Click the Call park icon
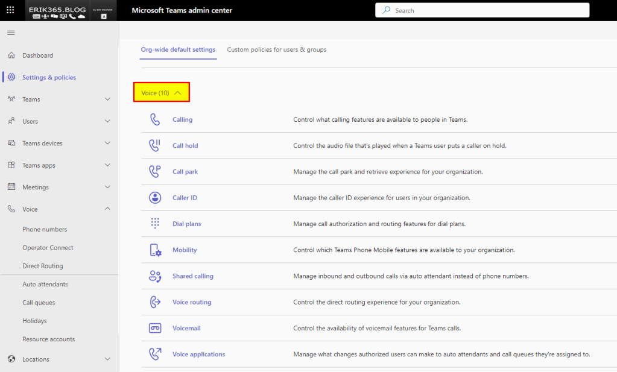This screenshot has height=372, width=617. click(155, 172)
